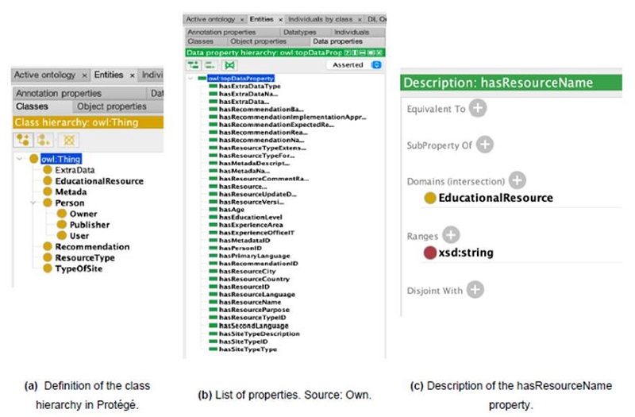Select hasPersonID data property

(241, 248)
